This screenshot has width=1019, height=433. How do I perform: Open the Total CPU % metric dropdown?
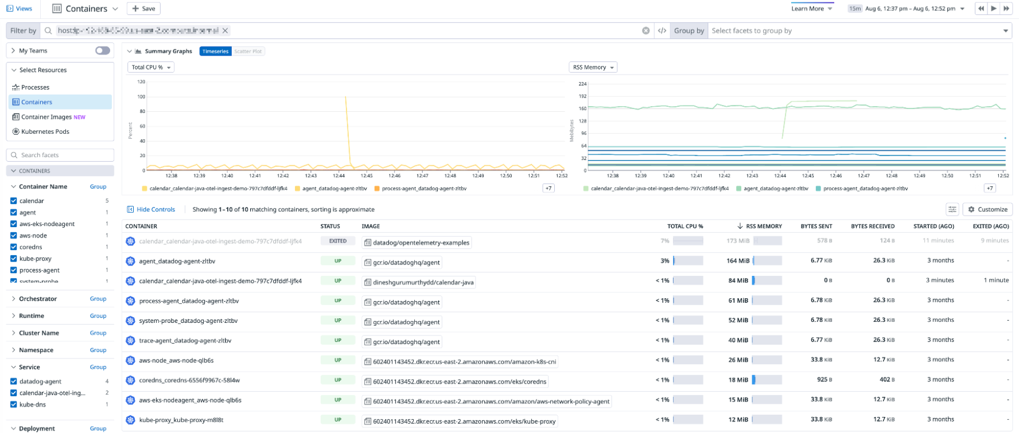pyautogui.click(x=151, y=67)
